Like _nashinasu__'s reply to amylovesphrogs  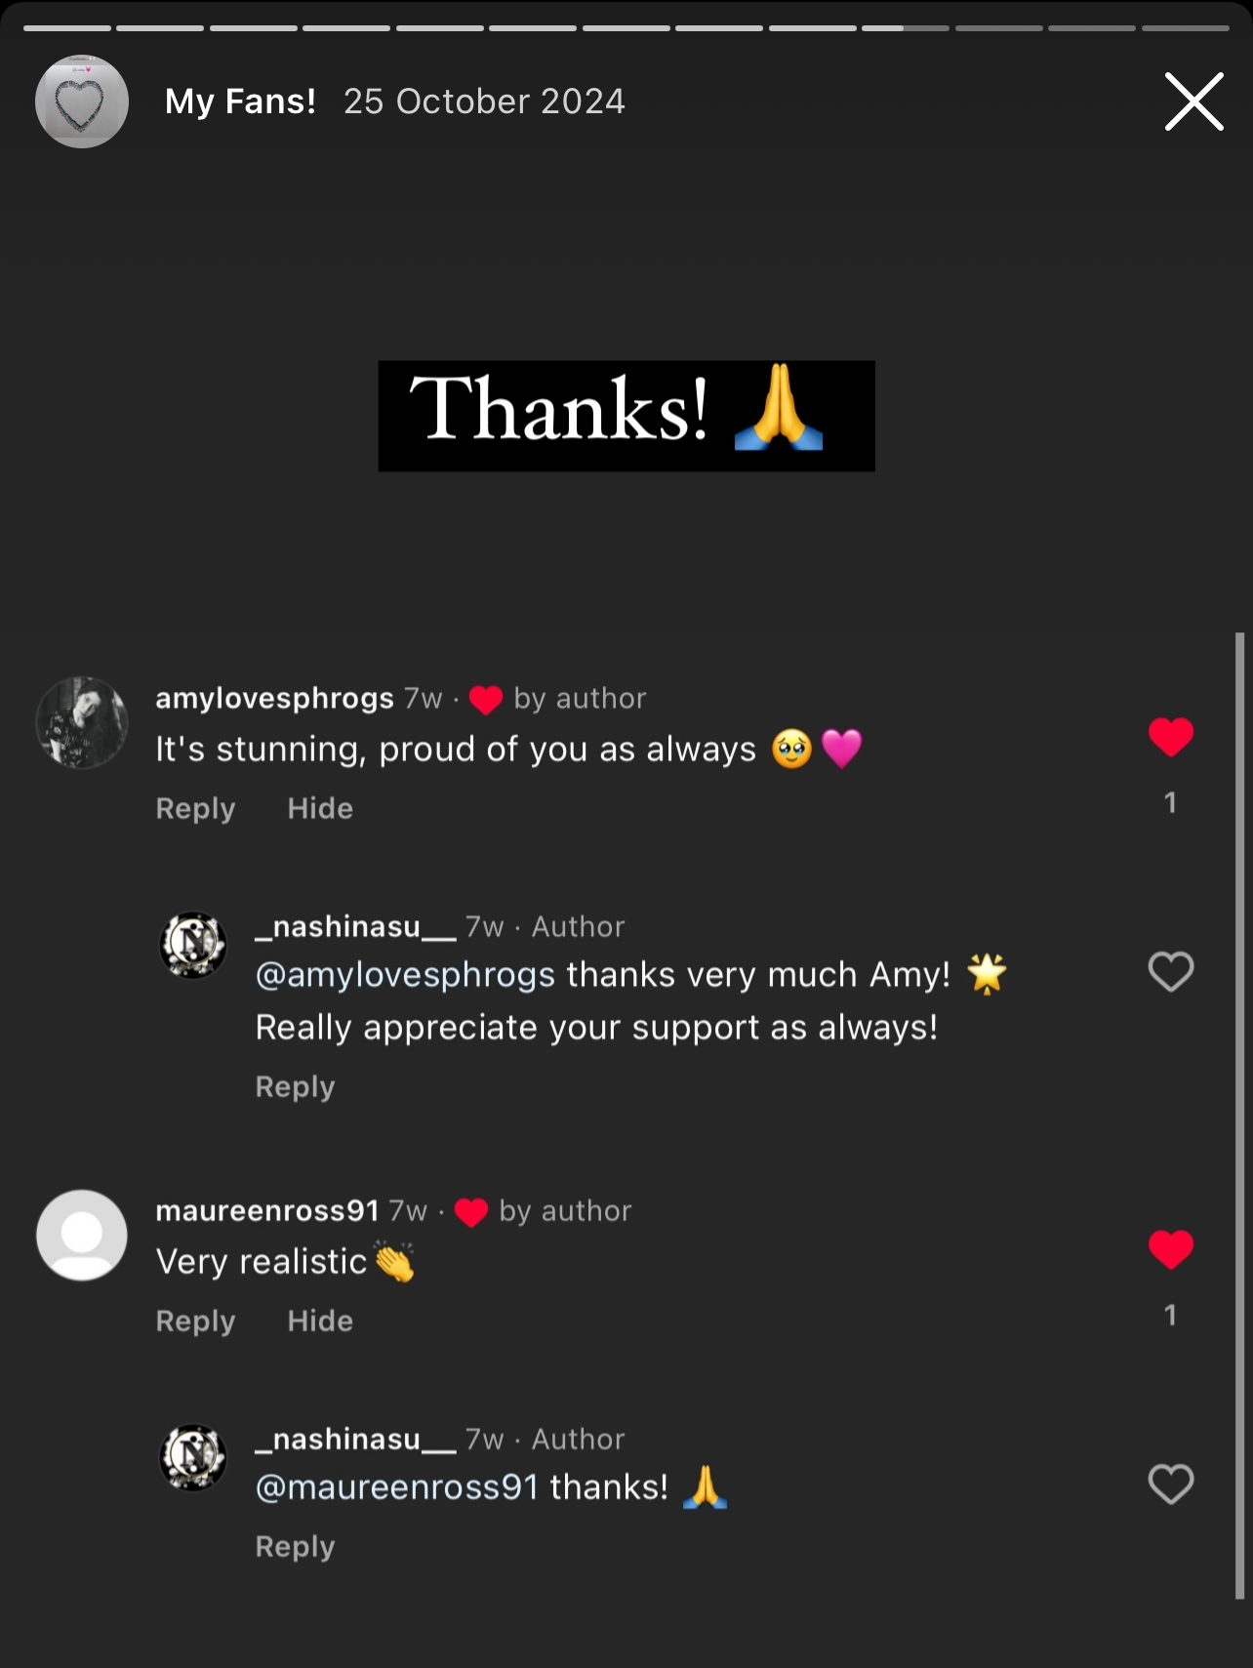(x=1170, y=971)
